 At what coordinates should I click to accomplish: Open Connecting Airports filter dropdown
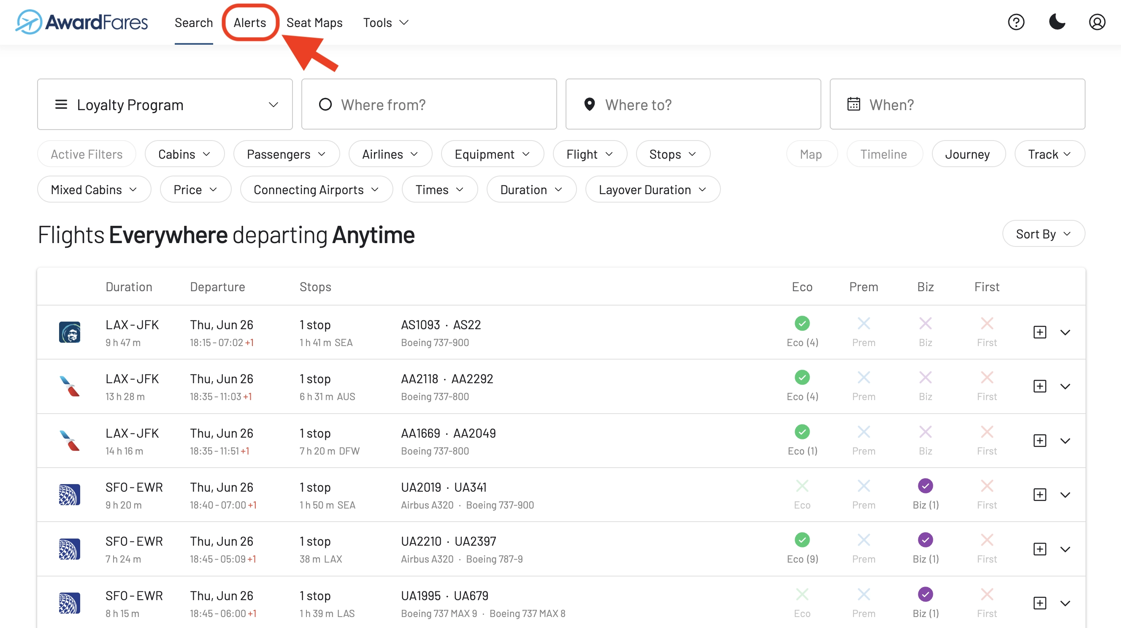point(317,189)
